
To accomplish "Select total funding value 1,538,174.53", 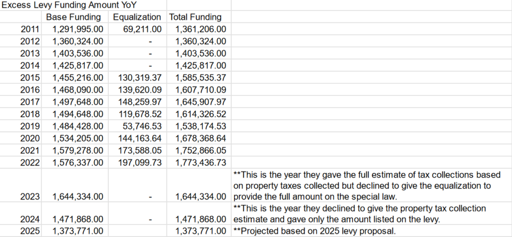I will [201, 127].
